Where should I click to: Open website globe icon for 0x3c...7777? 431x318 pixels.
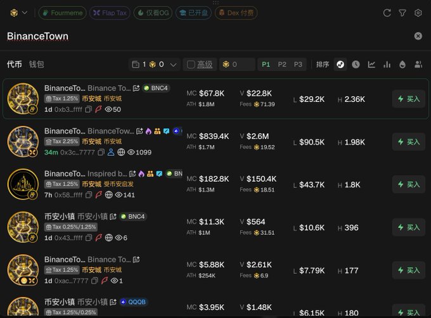tap(121, 152)
